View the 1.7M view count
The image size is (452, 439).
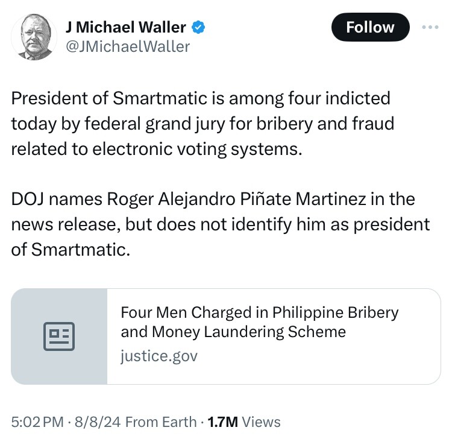[222, 422]
